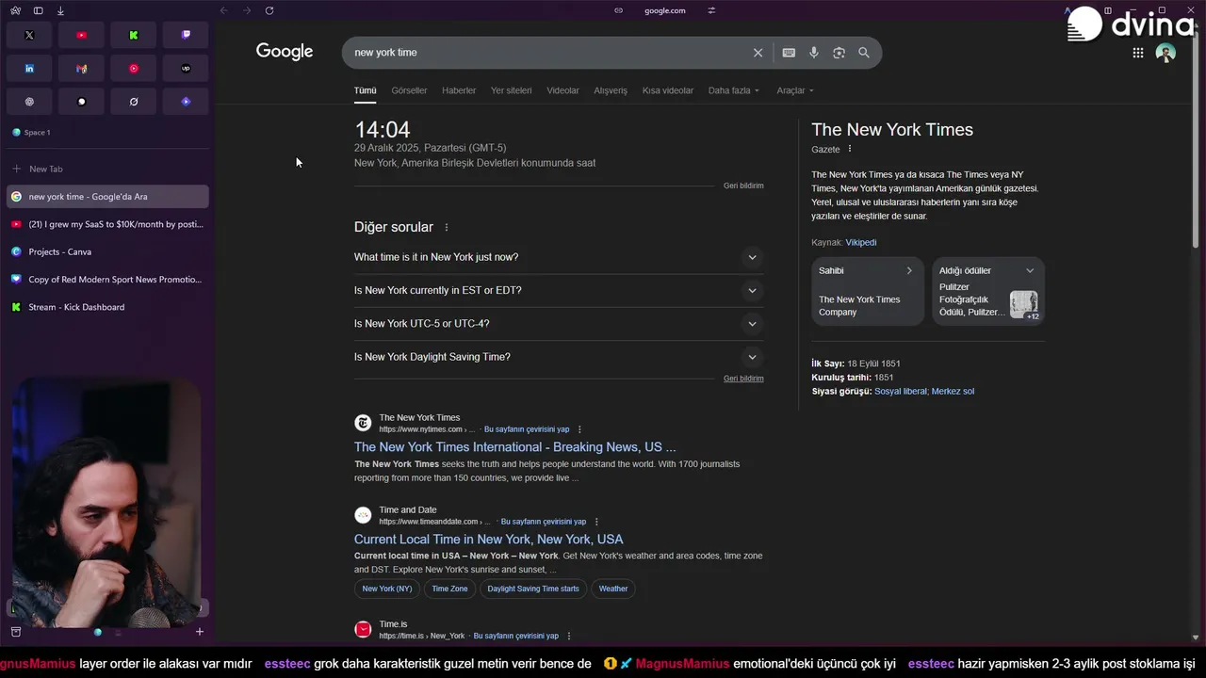Open the Daha fazla dropdown
The height and width of the screenshot is (678, 1206).
point(734,90)
